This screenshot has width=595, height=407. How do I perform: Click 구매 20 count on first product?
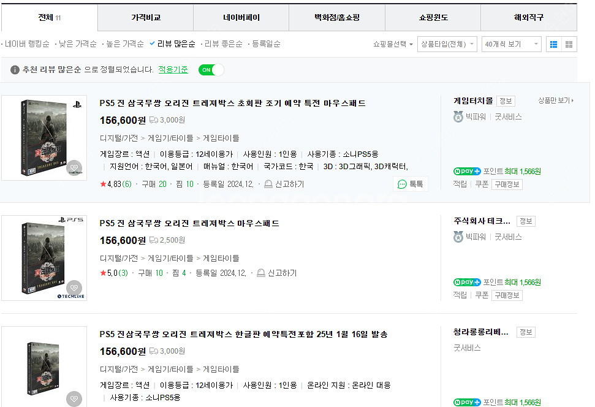(x=154, y=184)
